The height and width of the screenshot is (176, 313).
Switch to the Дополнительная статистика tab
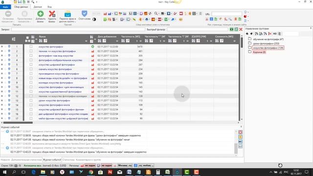click(x=26, y=160)
